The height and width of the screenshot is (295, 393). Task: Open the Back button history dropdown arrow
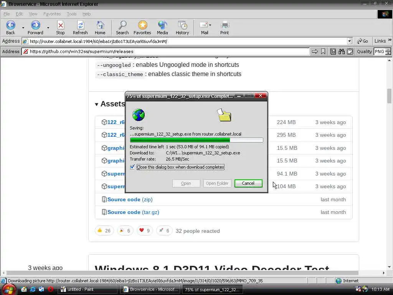[23, 28]
